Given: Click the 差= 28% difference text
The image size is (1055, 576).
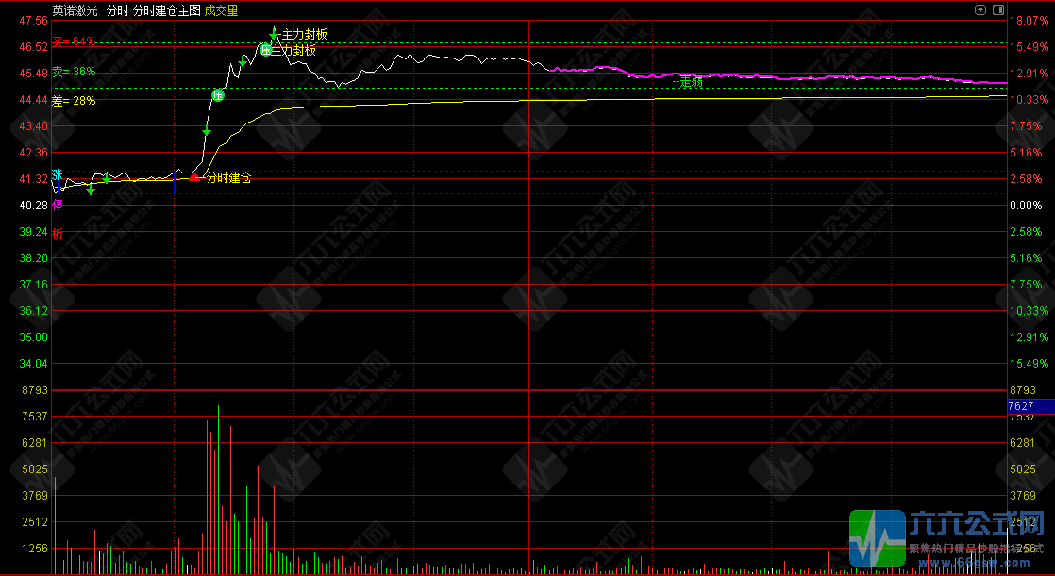Looking at the screenshot, I should click(74, 101).
